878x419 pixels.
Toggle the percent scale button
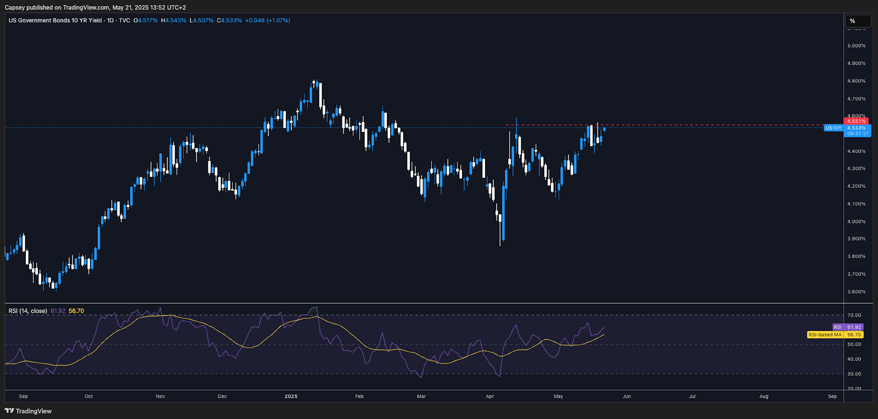pyautogui.click(x=857, y=21)
